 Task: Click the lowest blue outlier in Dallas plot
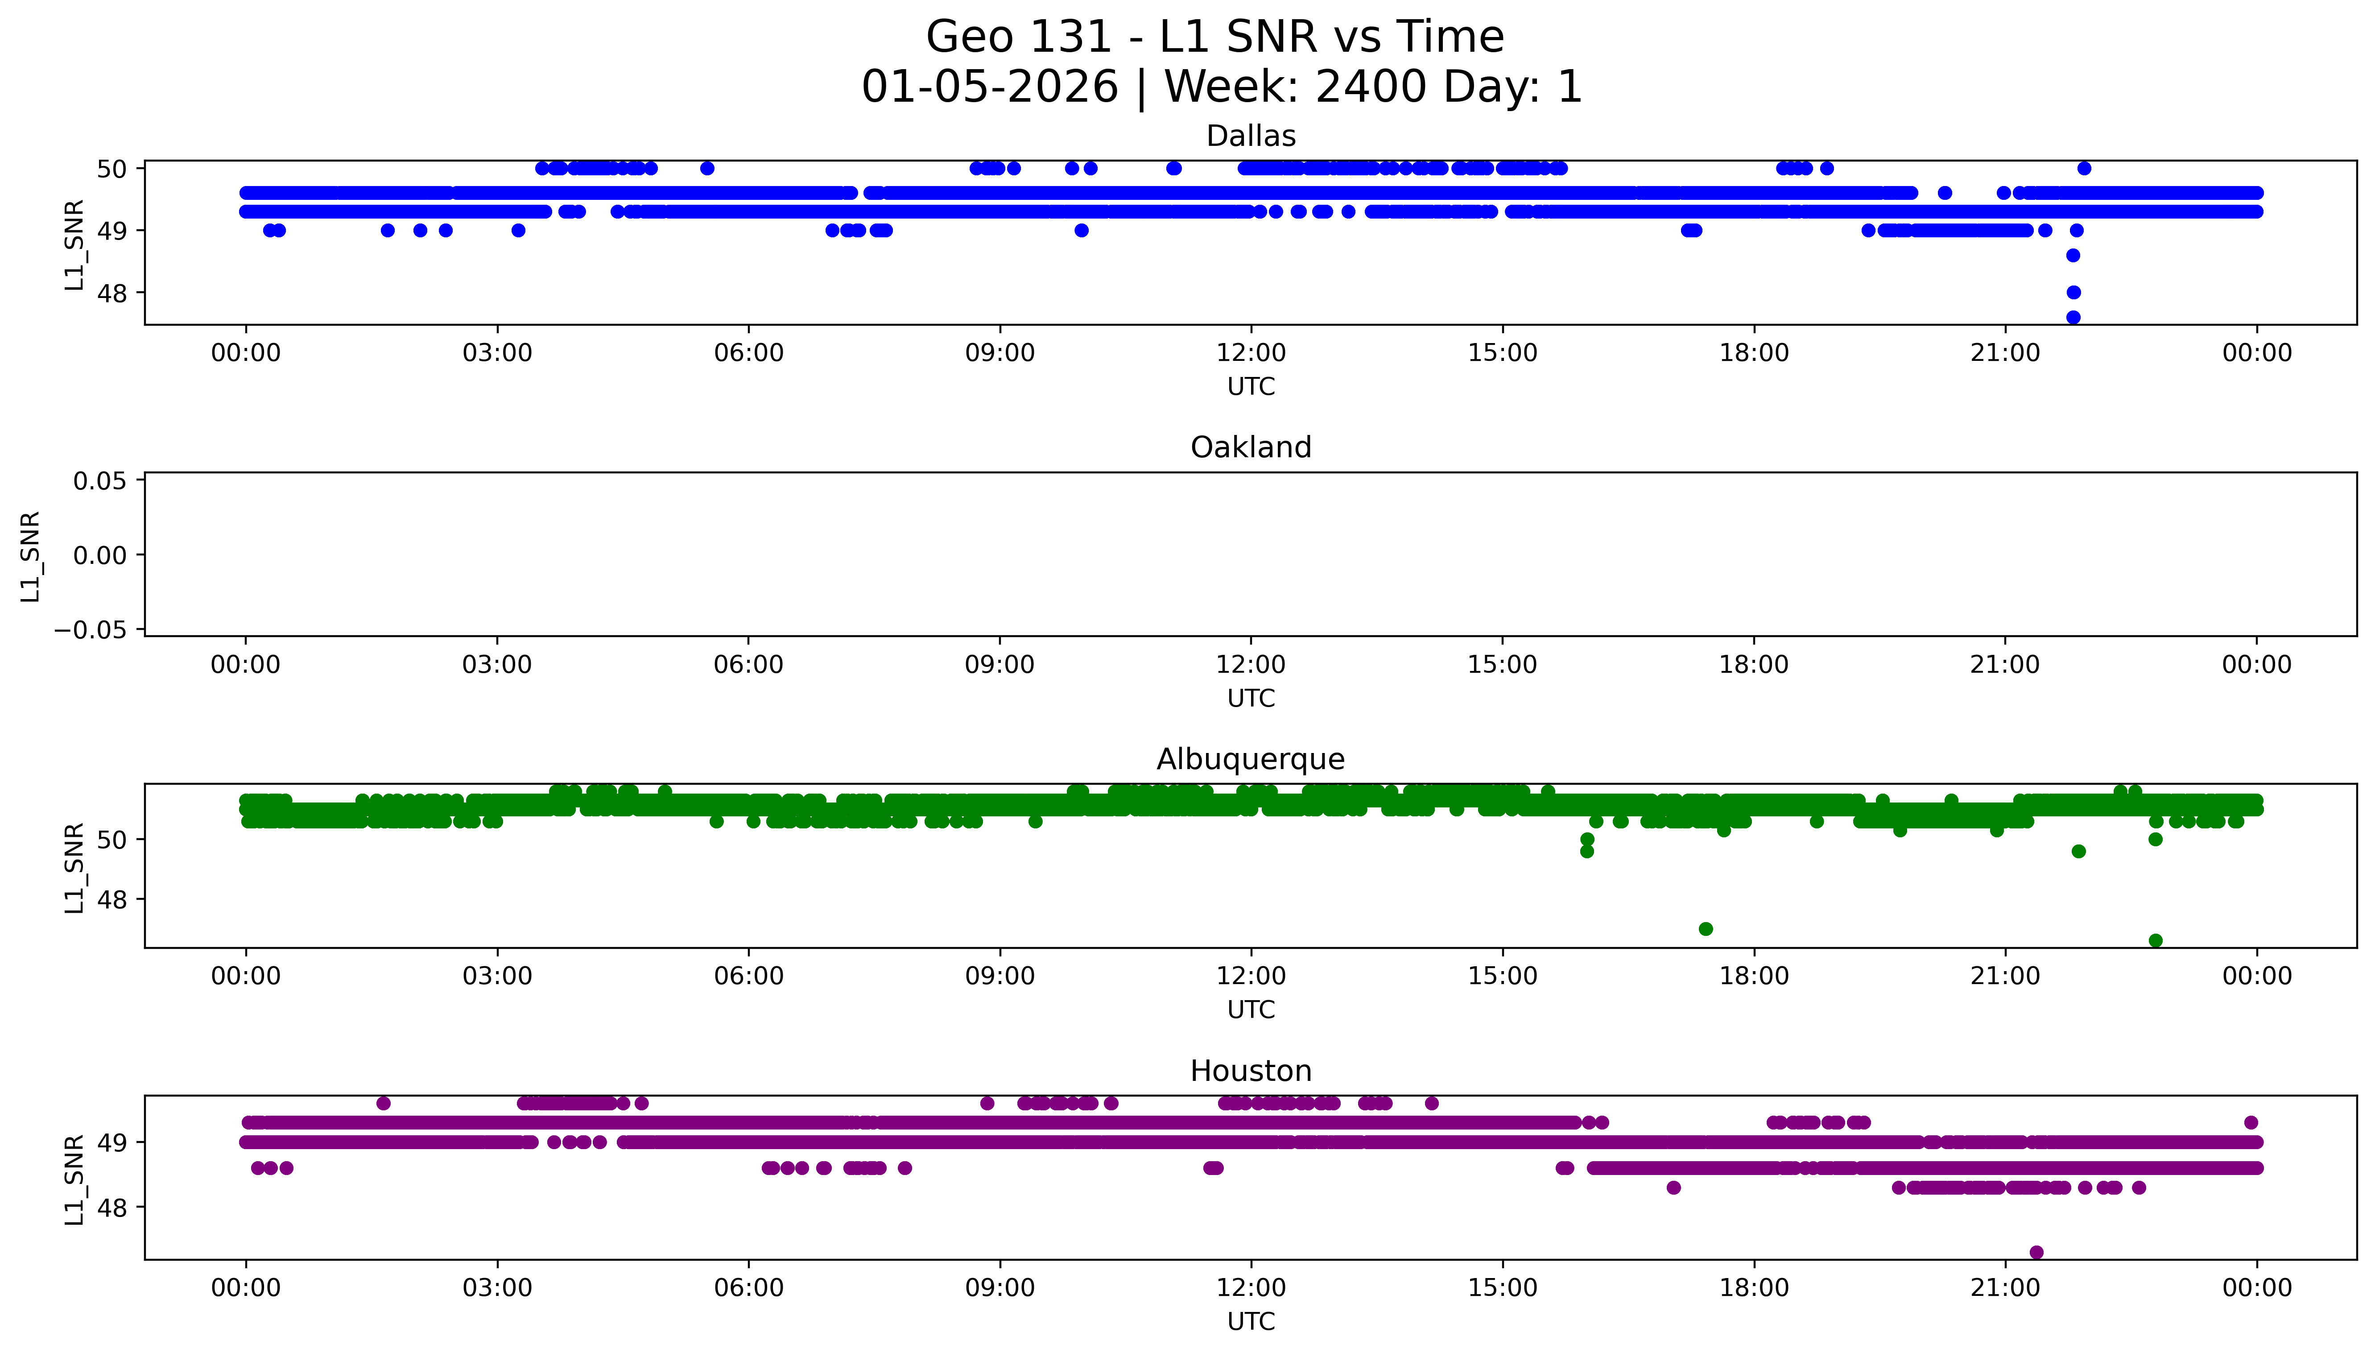2073,318
